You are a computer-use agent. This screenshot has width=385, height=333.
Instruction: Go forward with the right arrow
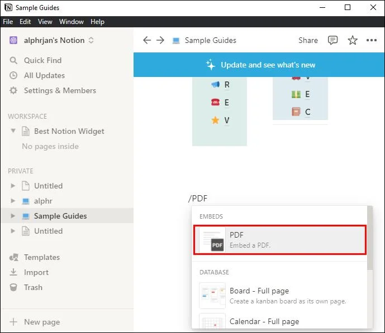160,40
